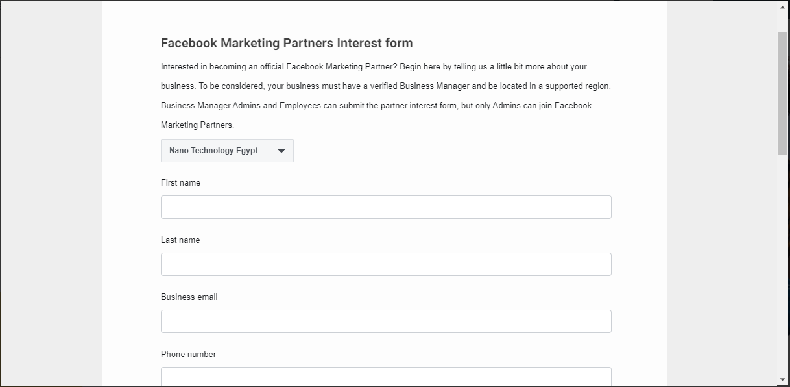Click into the Phone number field
This screenshot has height=387, width=790.
click(386, 377)
